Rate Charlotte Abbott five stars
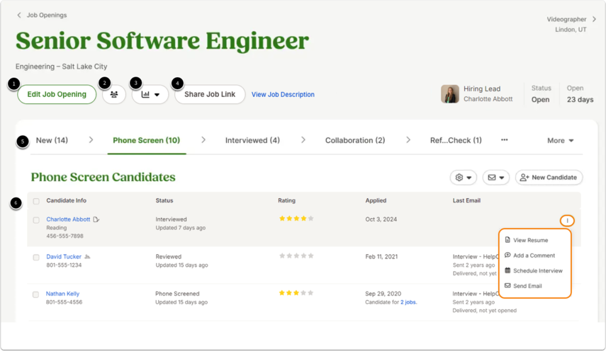Image resolution: width=606 pixels, height=351 pixels. [x=310, y=219]
